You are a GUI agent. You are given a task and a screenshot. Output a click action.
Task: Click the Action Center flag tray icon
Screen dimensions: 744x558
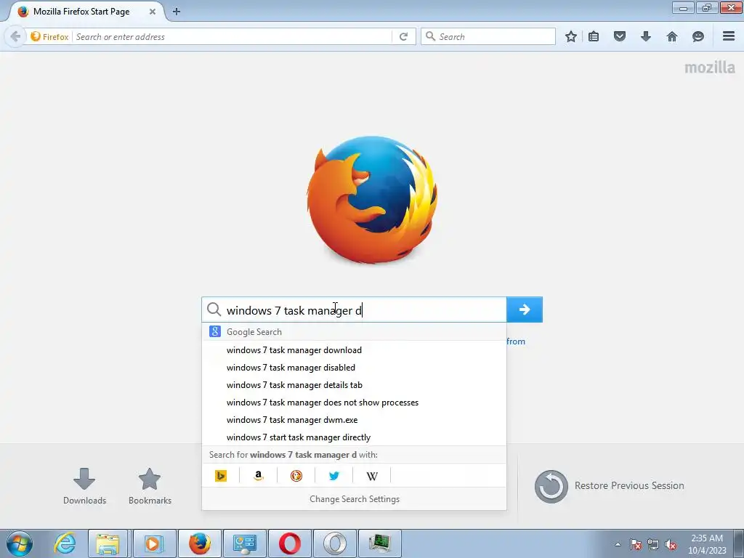[x=635, y=544]
